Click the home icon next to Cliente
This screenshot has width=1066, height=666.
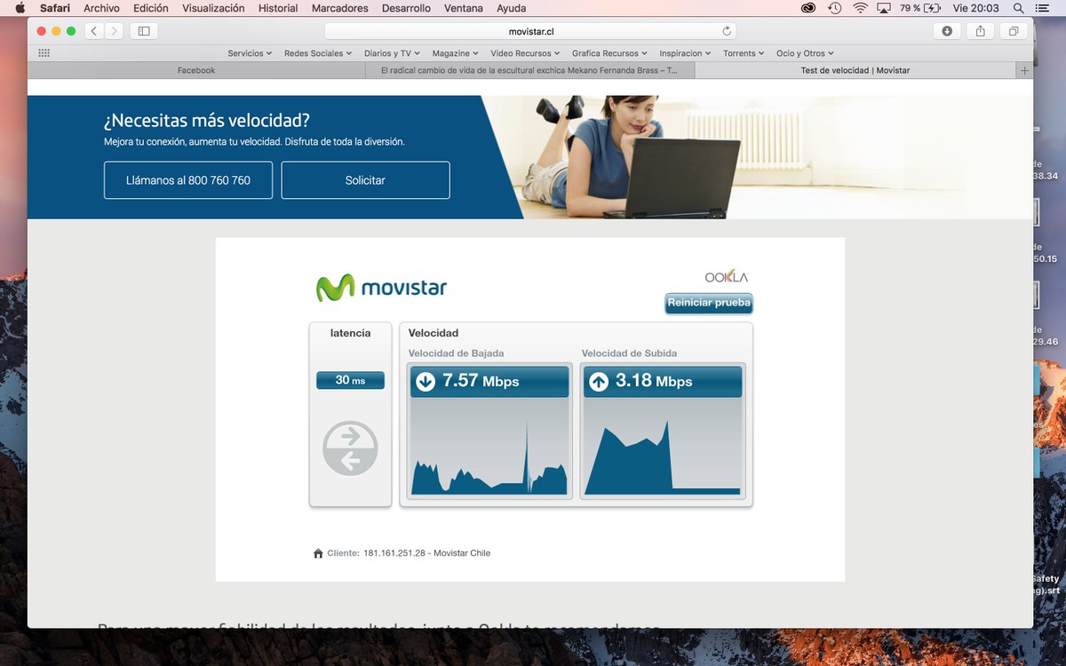coord(318,553)
